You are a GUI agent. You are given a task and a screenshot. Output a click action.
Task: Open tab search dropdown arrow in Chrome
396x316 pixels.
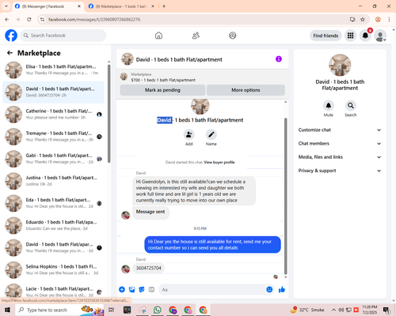click(x=6, y=6)
